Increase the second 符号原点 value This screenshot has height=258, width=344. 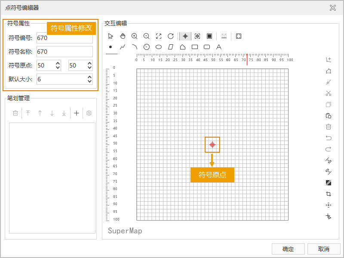[x=89, y=63]
